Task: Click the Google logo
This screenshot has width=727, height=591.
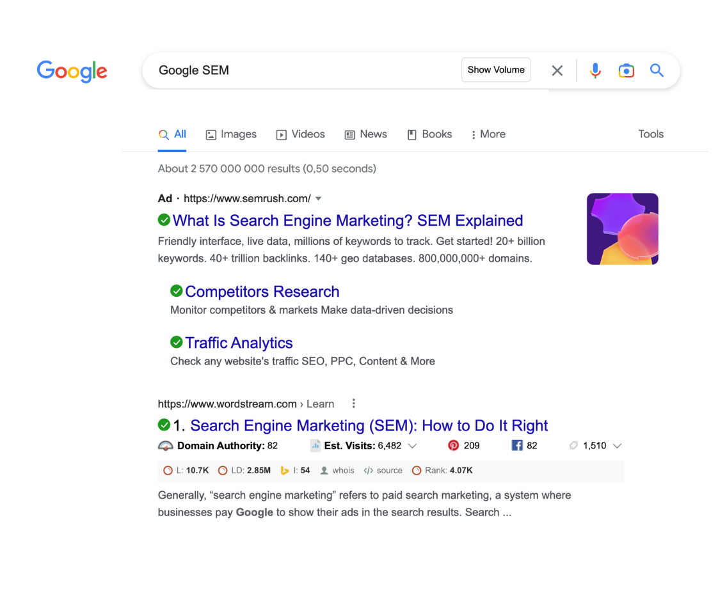Action: tap(72, 71)
